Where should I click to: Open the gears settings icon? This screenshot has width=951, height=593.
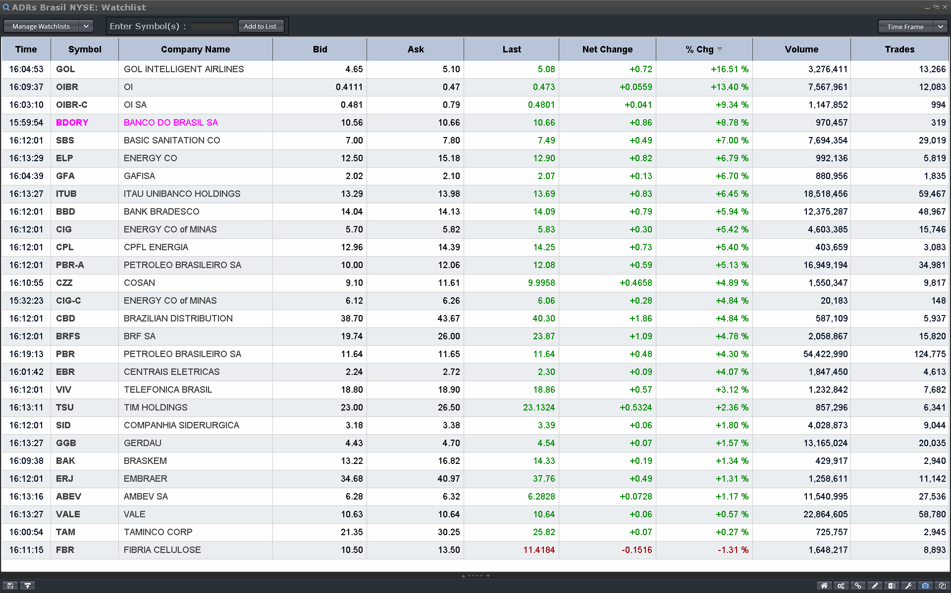pos(841,586)
